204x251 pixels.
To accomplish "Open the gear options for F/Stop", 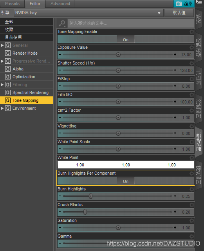I will 192,79.
